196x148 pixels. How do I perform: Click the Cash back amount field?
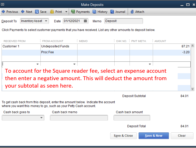click(132, 118)
